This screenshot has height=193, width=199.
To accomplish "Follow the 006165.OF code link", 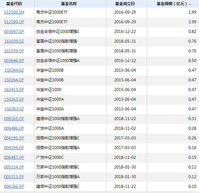I will coord(14,119).
